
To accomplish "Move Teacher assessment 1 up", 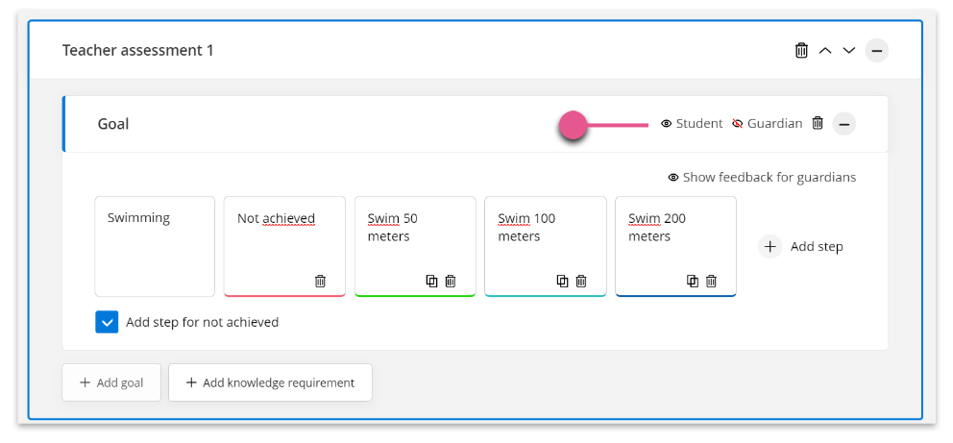I will pyautogui.click(x=825, y=50).
